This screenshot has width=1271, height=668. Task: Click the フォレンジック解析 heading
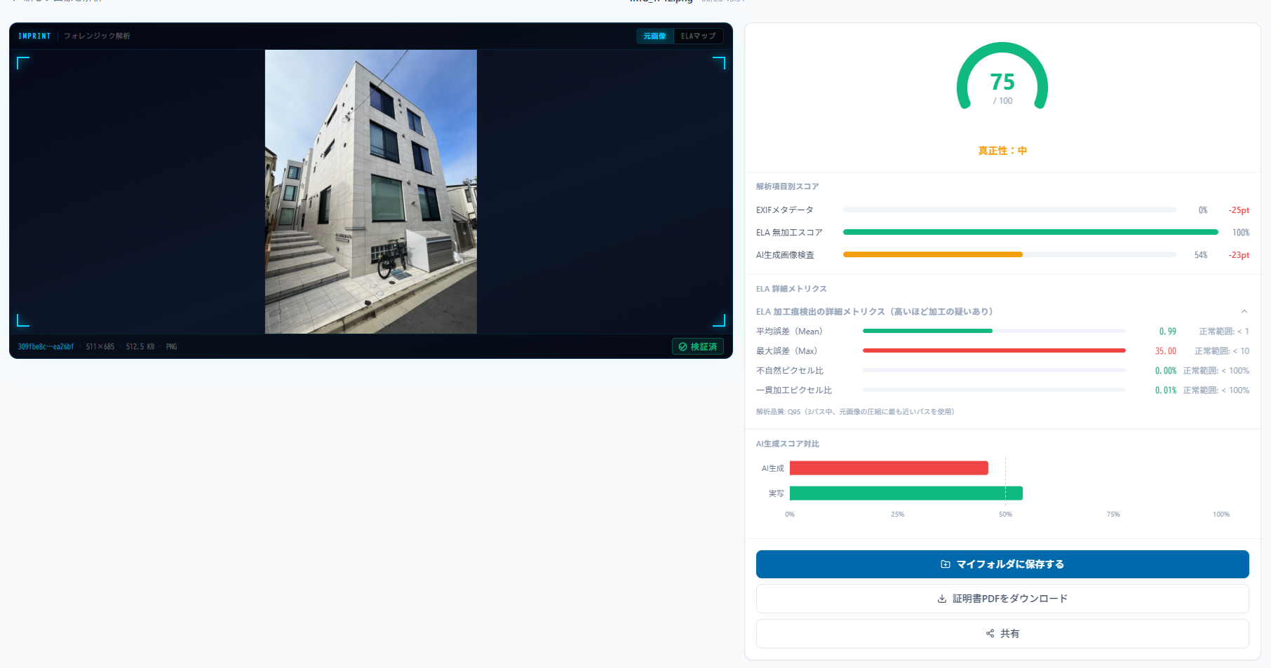[x=97, y=36]
